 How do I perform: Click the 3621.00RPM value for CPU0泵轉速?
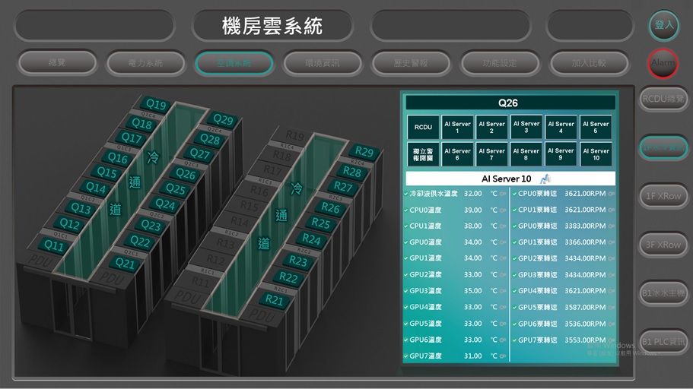pos(585,194)
